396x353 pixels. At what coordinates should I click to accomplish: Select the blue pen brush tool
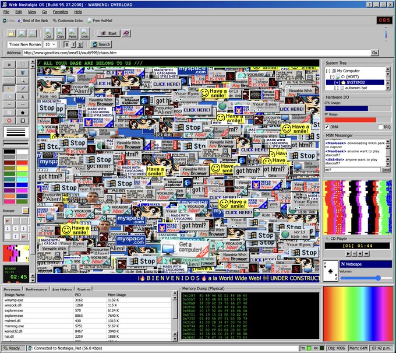click(x=23, y=89)
